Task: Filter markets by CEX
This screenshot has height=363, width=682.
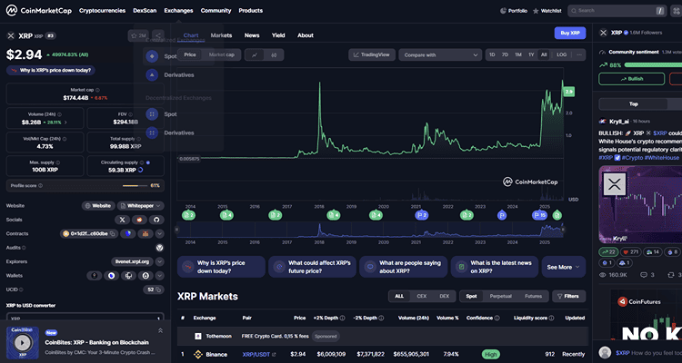Action: 421,296
